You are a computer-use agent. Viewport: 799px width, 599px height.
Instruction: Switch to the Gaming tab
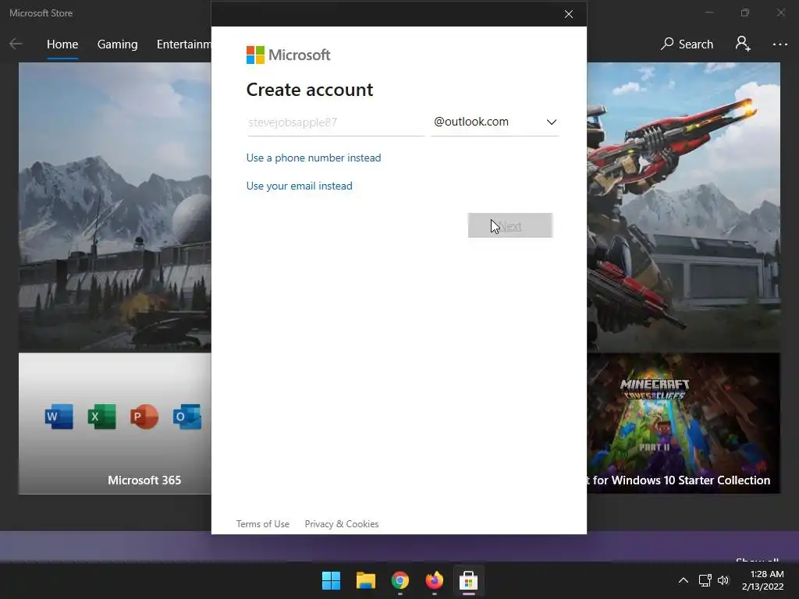point(117,44)
